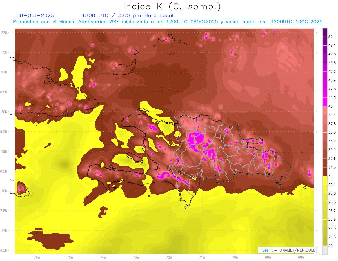Click the legend value label 45.2
338x261 pixels.
332,72
